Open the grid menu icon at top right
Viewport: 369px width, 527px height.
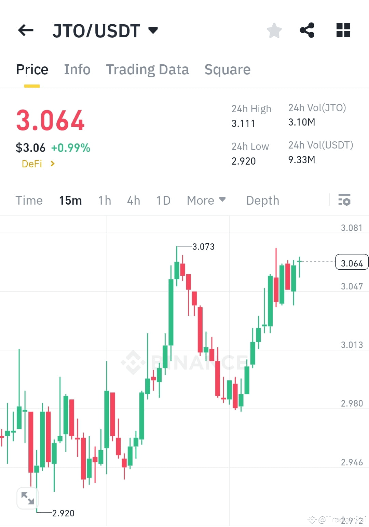point(343,30)
